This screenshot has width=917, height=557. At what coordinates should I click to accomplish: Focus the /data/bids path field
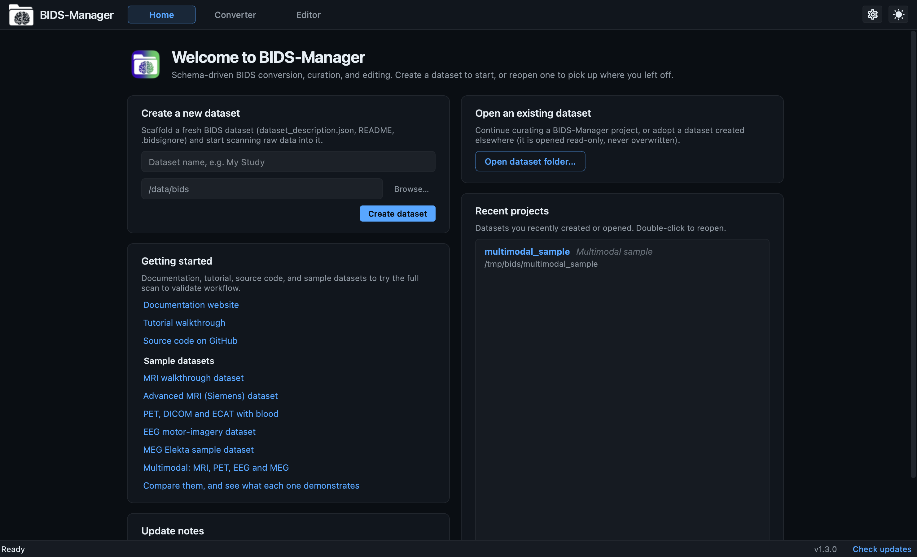point(262,189)
